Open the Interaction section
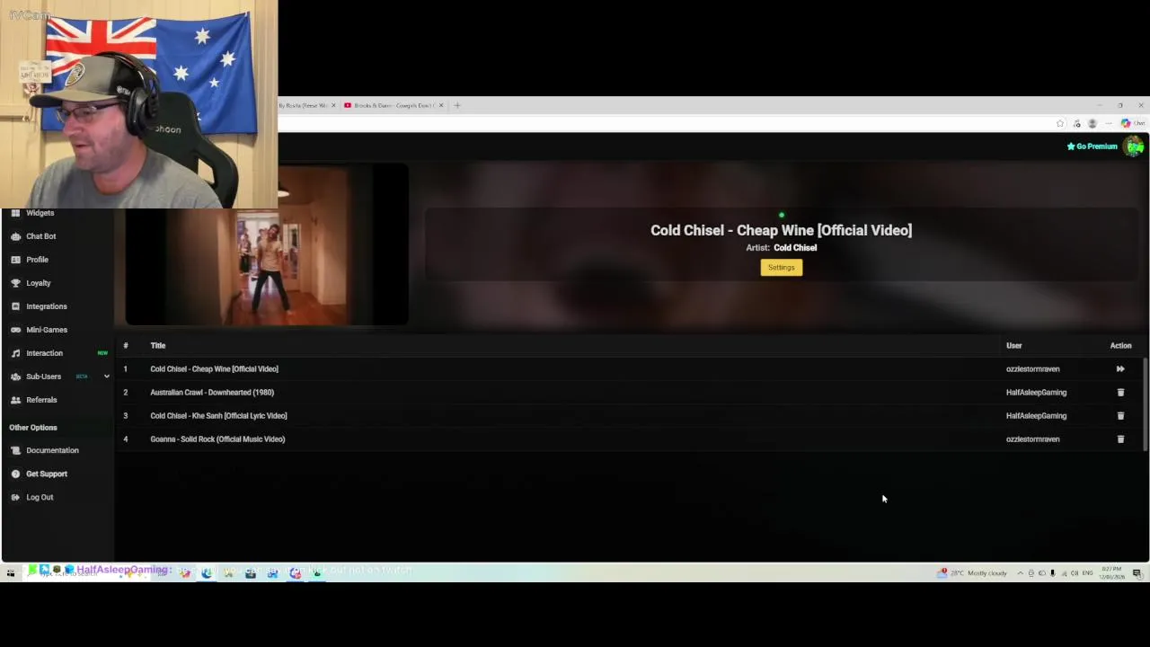This screenshot has width=1150, height=647. (44, 353)
